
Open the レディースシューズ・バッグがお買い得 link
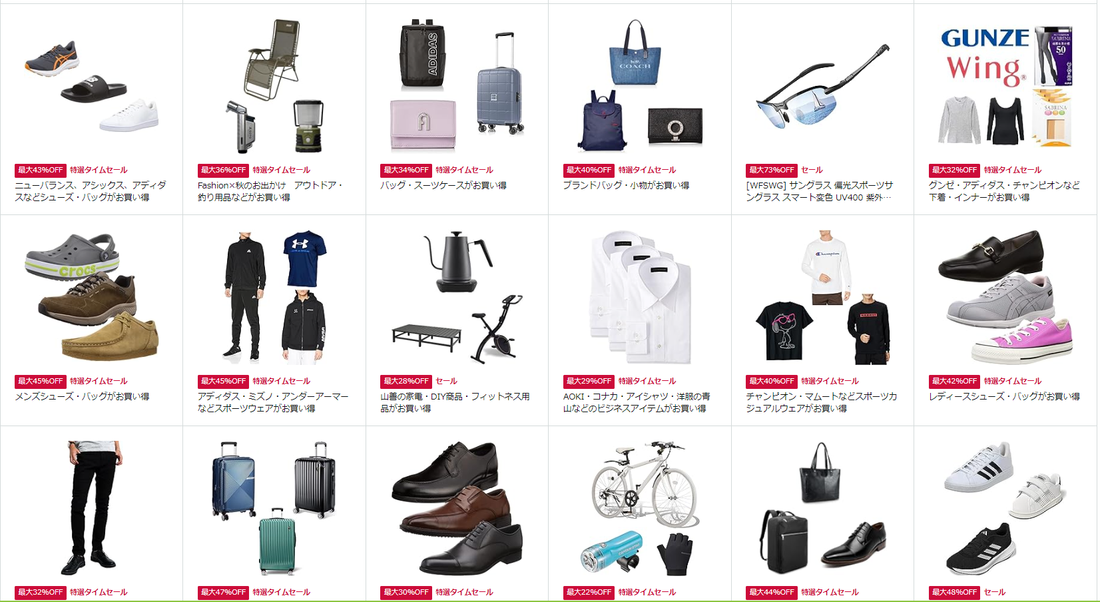1004,396
